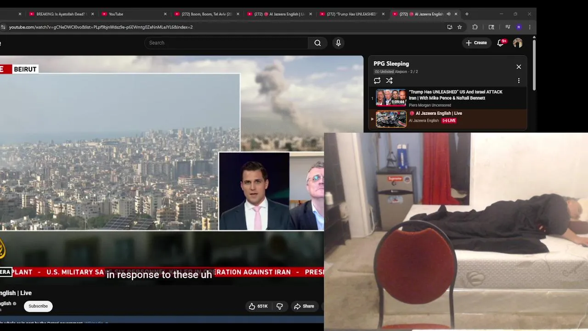Click the Unlisted badge in the playlist header

click(384, 72)
